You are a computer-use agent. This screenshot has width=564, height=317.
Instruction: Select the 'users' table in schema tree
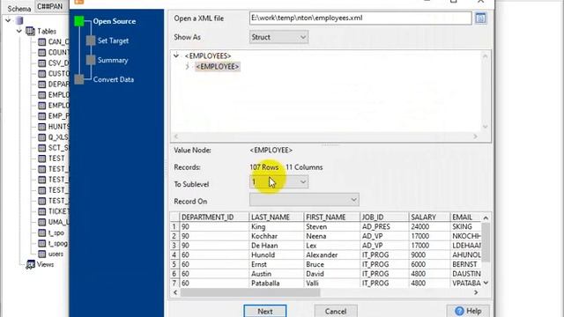(56, 254)
